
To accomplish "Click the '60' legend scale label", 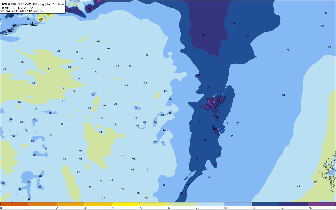I will click(x=170, y=208).
